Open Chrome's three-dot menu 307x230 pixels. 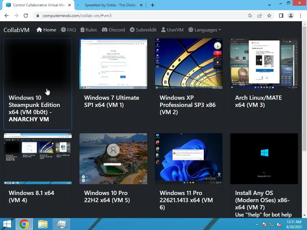300,16
